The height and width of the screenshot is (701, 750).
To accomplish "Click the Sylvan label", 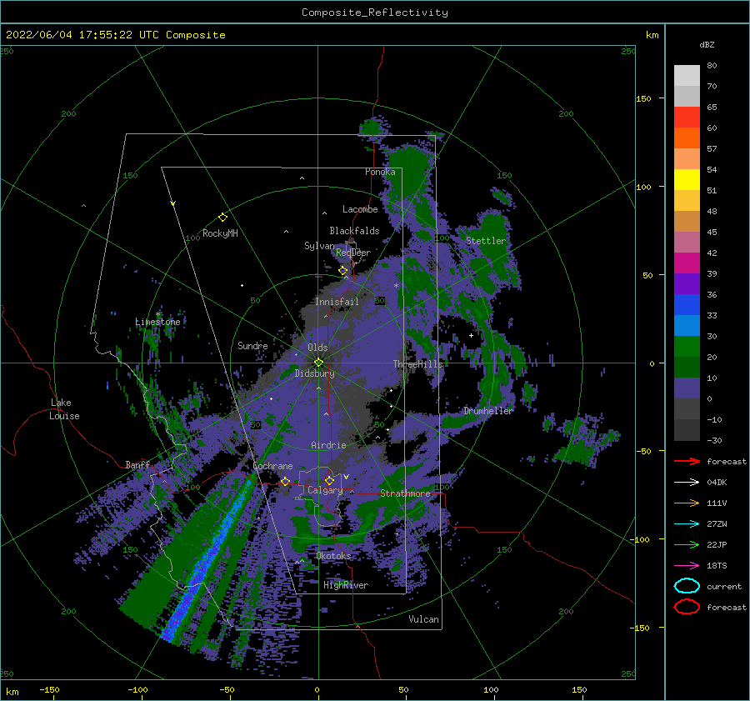I will pyautogui.click(x=319, y=246).
